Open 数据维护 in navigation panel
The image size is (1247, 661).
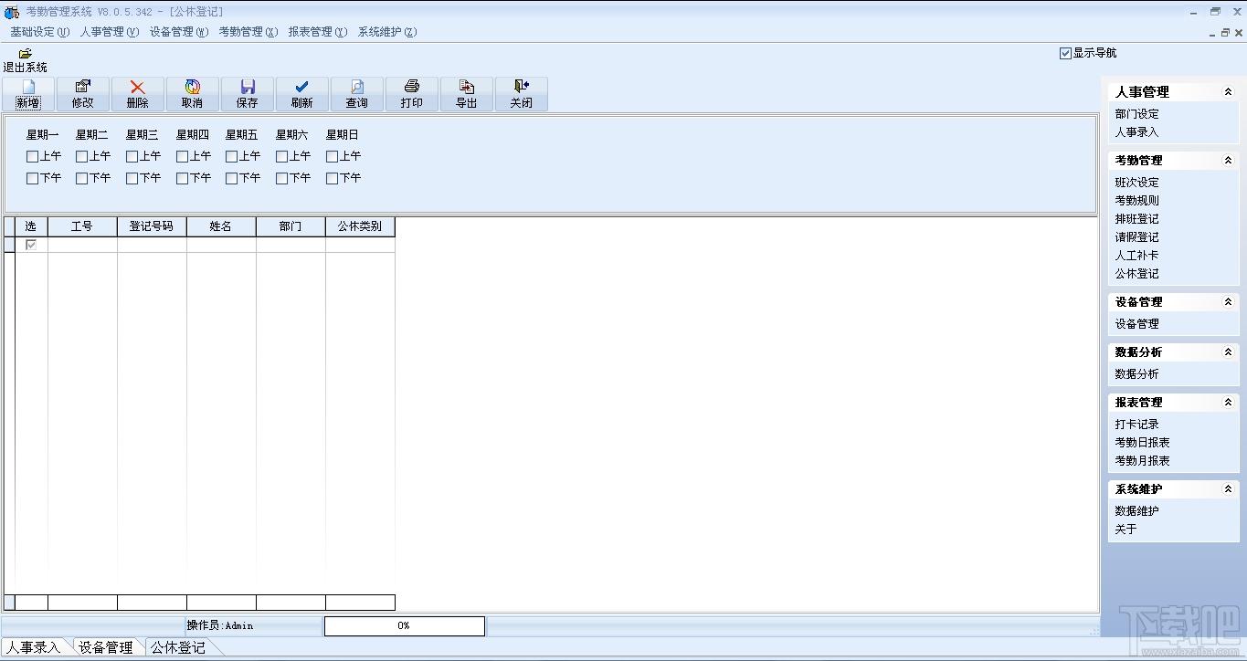(x=1136, y=511)
